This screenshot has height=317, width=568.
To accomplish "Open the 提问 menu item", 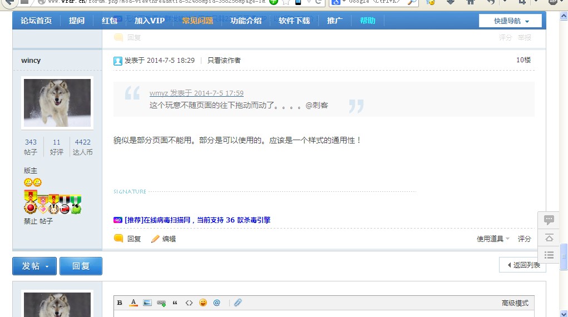I will pos(77,21).
